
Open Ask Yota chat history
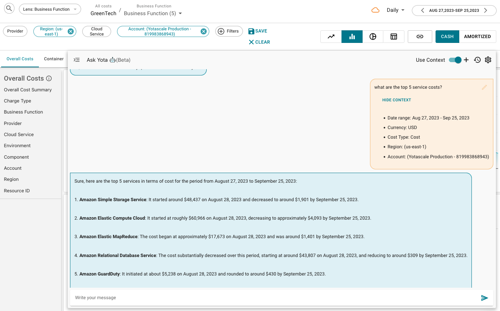pyautogui.click(x=477, y=60)
